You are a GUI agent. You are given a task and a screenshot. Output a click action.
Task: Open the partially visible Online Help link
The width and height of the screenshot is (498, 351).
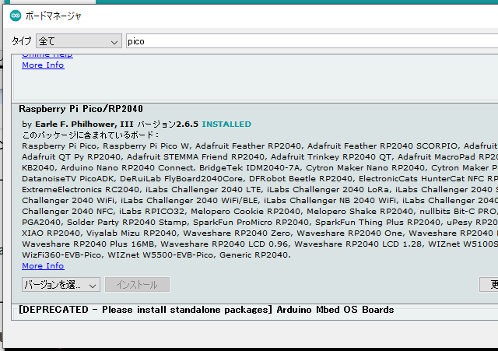click(47, 55)
